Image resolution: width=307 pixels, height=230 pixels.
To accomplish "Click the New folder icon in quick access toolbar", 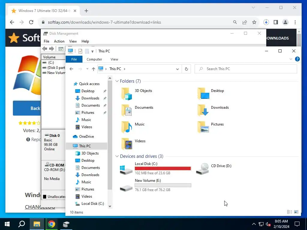I will coord(87,51).
